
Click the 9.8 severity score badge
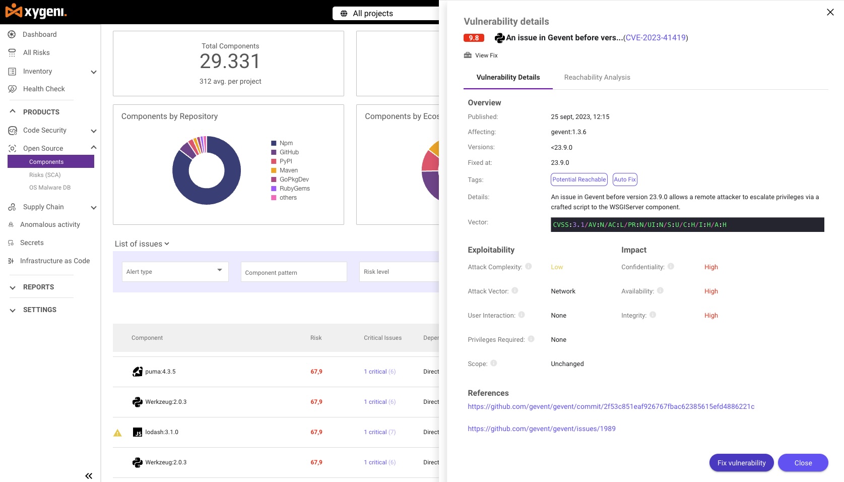tap(474, 38)
